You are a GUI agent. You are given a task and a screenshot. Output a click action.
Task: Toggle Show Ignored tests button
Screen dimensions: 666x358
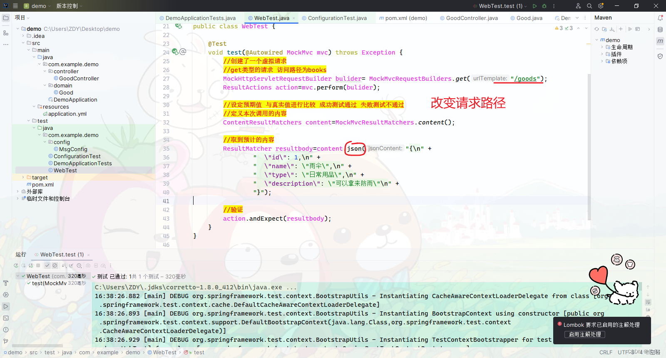pyautogui.click(x=55, y=266)
